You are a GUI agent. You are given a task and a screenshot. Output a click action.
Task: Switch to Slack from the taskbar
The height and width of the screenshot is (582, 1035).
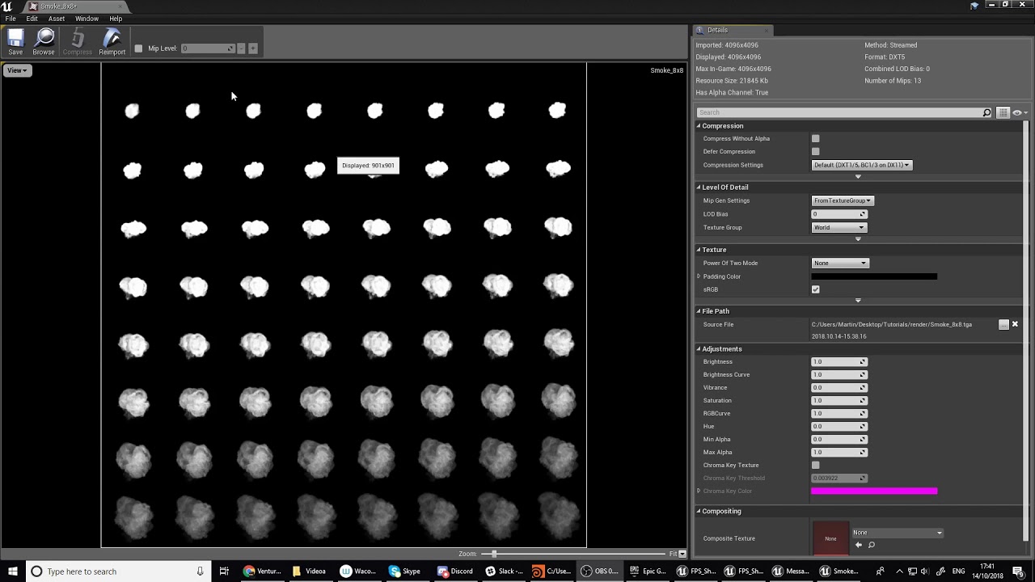[x=504, y=571]
